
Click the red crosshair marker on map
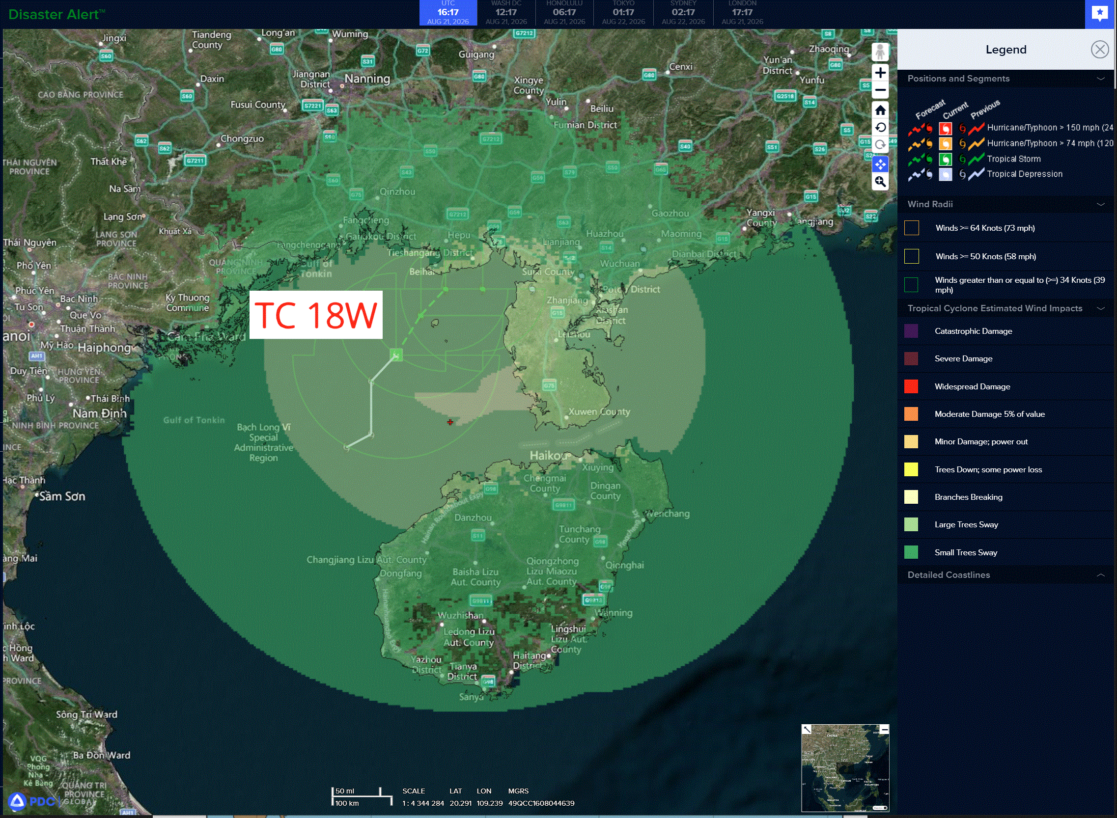pos(450,422)
